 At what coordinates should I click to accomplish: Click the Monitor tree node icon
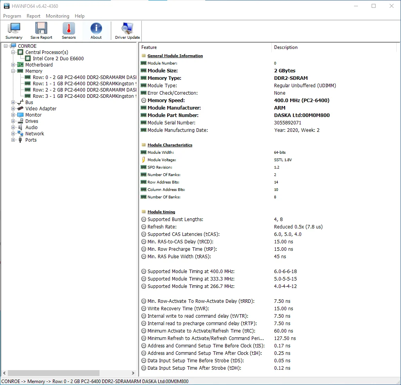pyautogui.click(x=20, y=115)
